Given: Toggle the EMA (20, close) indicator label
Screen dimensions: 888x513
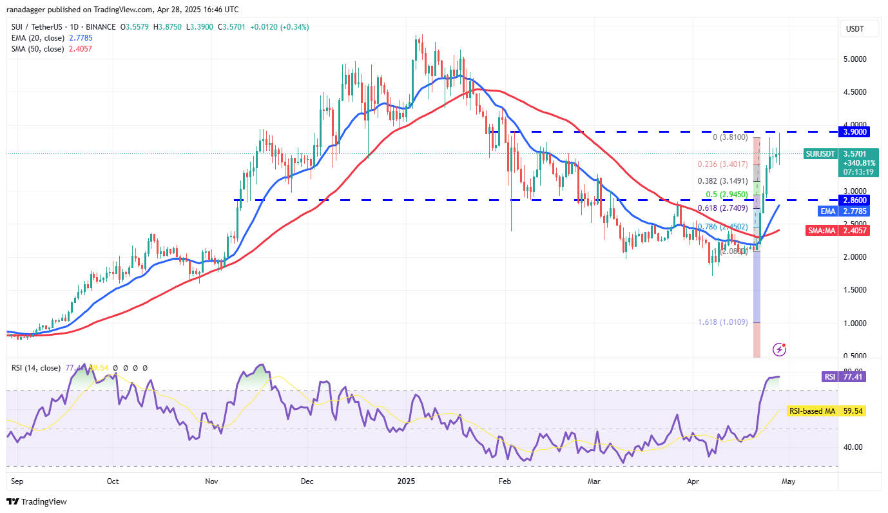Looking at the screenshot, I should click(39, 38).
